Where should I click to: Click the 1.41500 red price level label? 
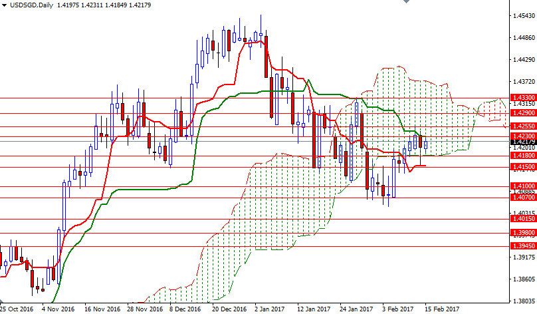pyautogui.click(x=523, y=166)
